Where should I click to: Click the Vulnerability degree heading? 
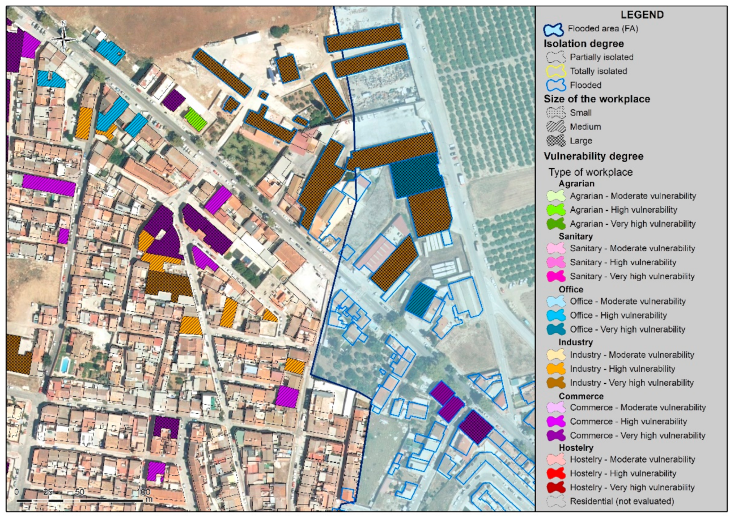click(x=585, y=156)
